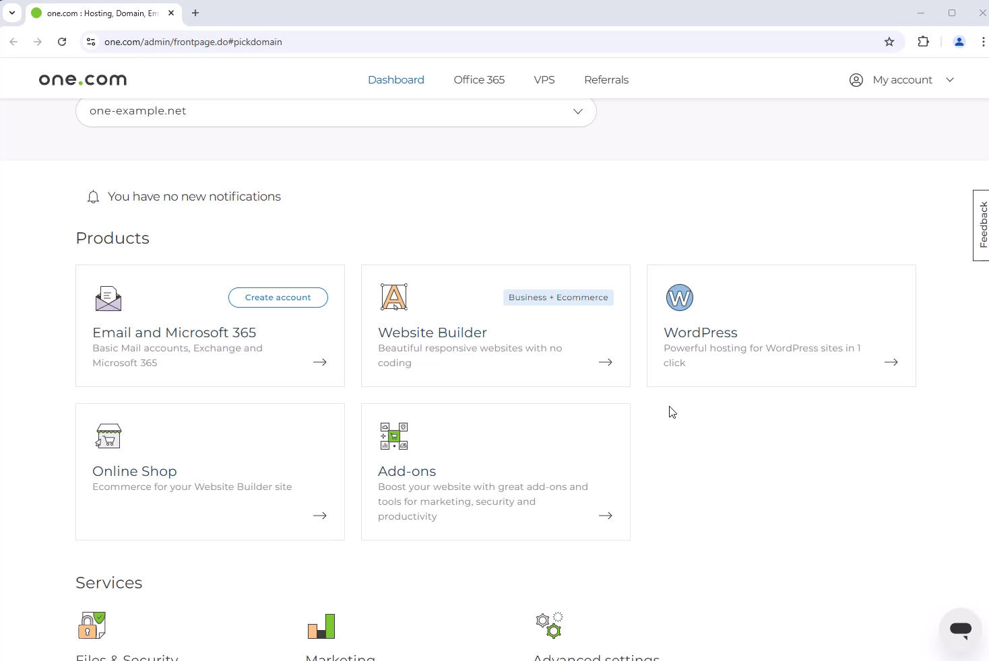989x661 pixels.
Task: Click 'Ecommerce for your Website Builder site' text
Action: pyautogui.click(x=192, y=487)
